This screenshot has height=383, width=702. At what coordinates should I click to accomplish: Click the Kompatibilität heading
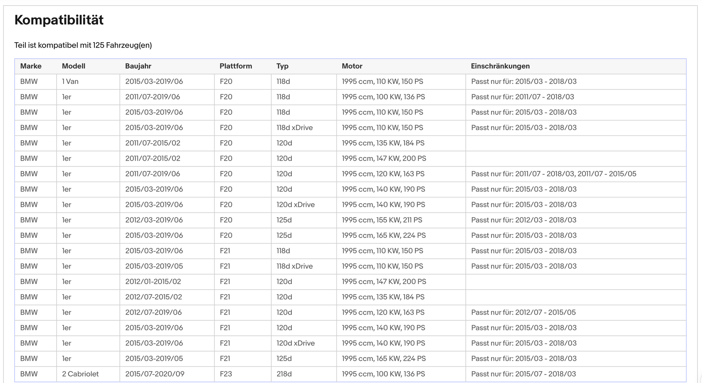tap(59, 20)
